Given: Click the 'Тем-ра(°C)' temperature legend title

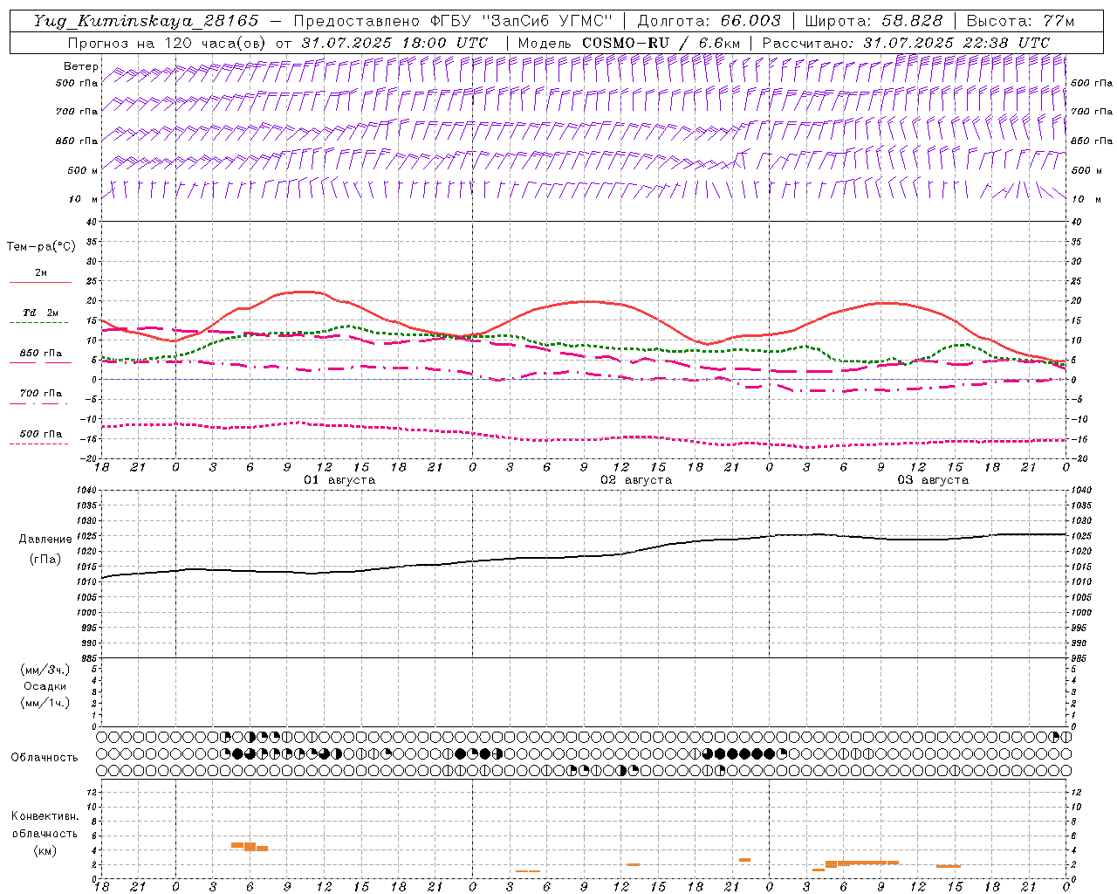Looking at the screenshot, I should tap(41, 247).
